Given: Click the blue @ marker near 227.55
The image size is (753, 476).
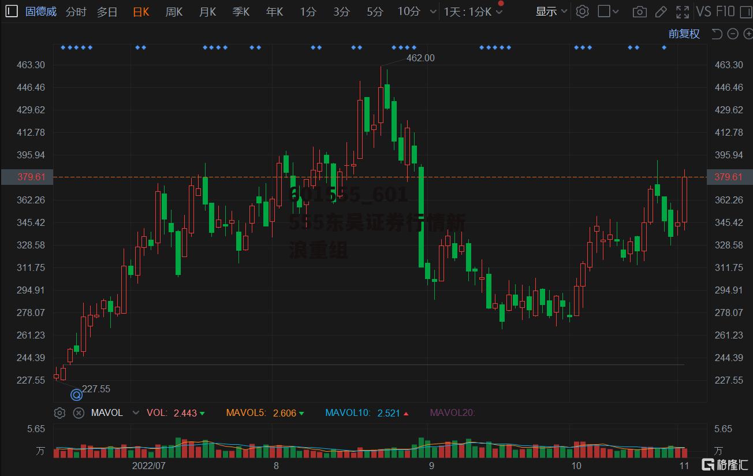Looking at the screenshot, I should pyautogui.click(x=76, y=395).
